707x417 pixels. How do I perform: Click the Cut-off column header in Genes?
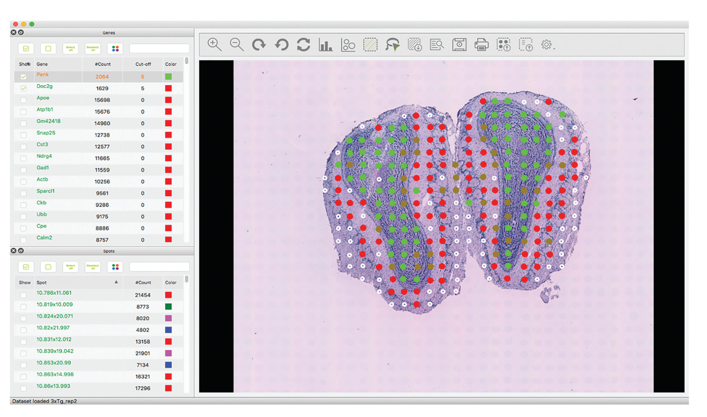tap(143, 64)
